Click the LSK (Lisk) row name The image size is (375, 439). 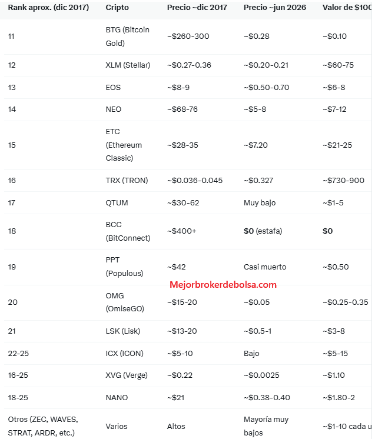pos(122,331)
